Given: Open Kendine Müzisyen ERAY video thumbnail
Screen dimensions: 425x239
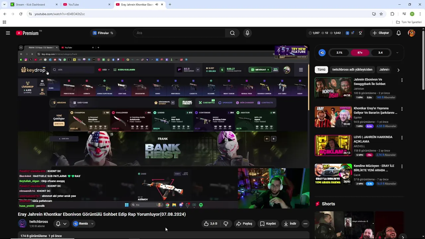Looking at the screenshot, I should [x=333, y=174].
